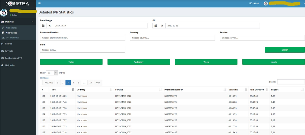Image resolution: width=305 pixels, height=135 pixels.
Task: Sort by Time column sort icon
Action: point(73,90)
